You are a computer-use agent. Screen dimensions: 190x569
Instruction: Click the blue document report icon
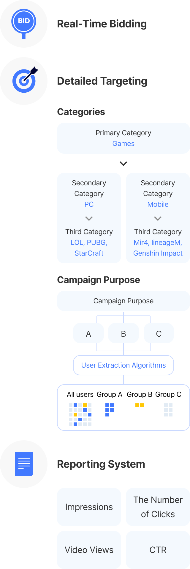(24, 464)
